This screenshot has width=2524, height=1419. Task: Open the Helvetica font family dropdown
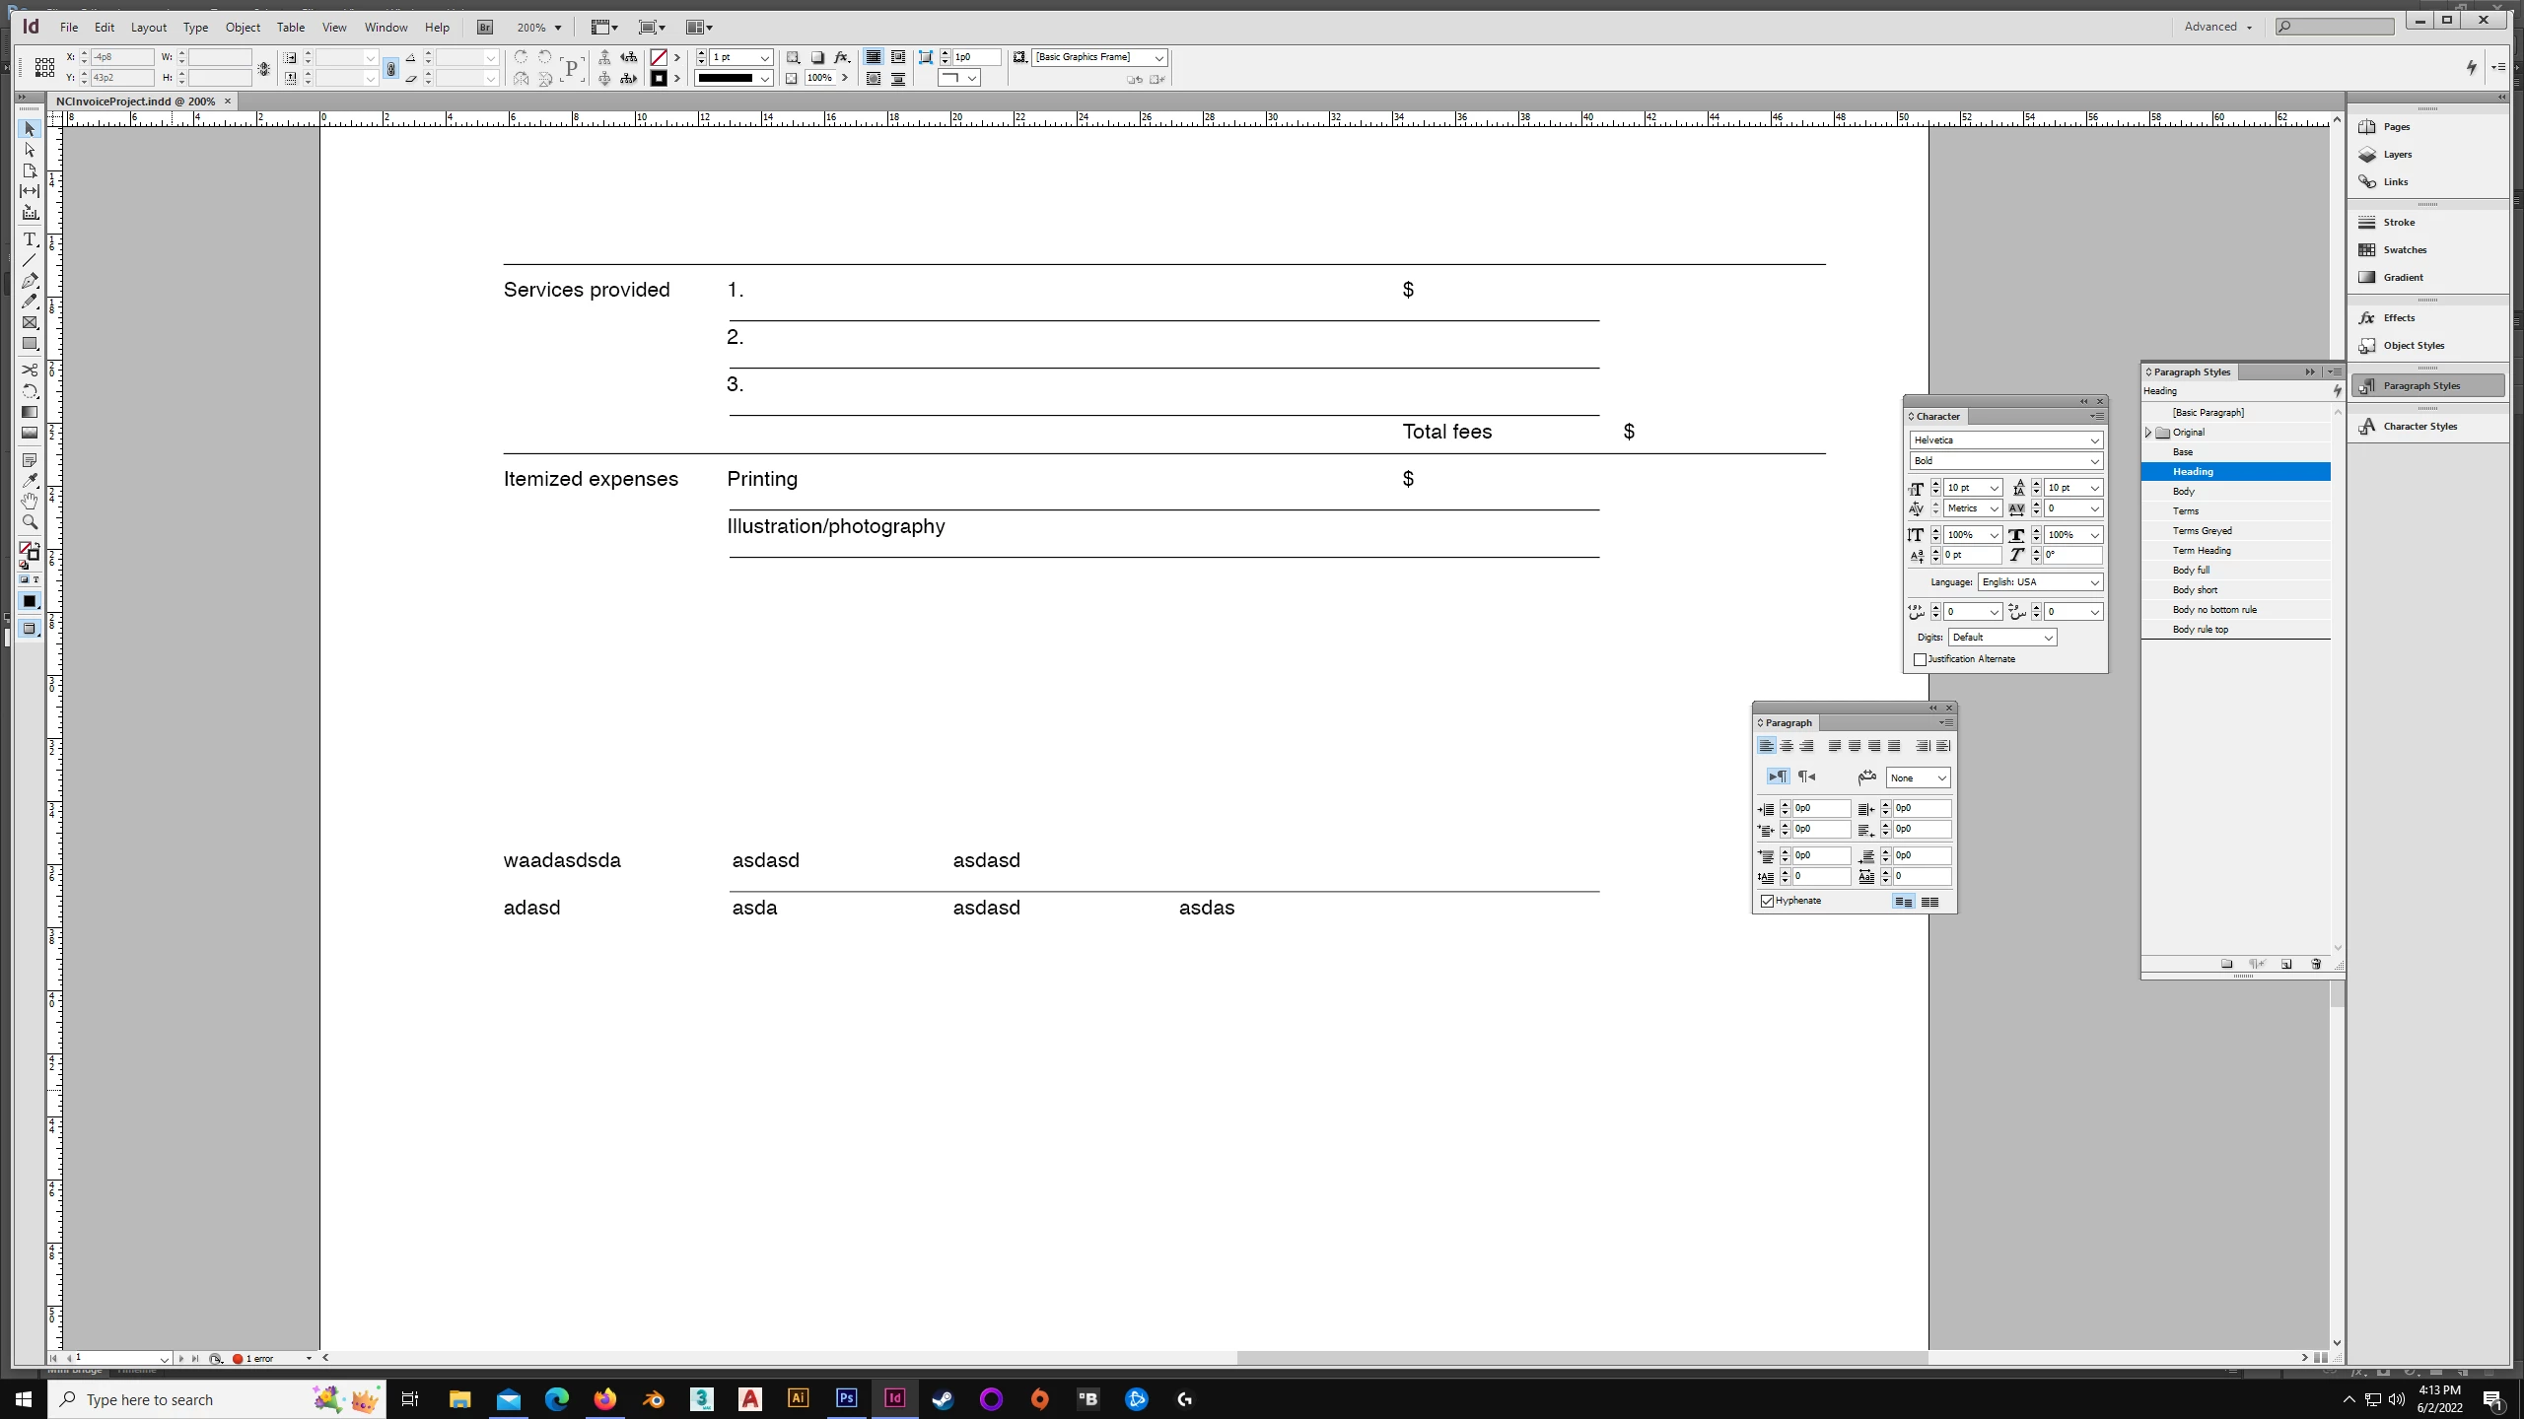(2094, 440)
